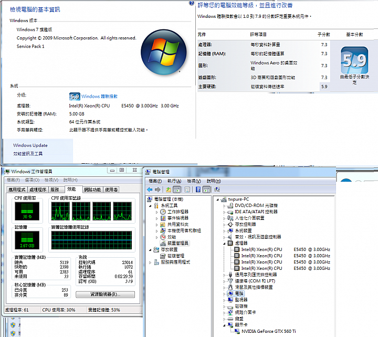Expand the 磁碟機 category

coord(224,307)
